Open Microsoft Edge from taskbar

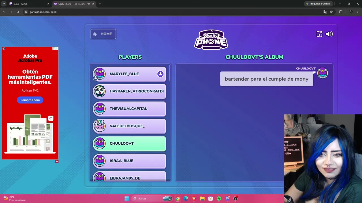tap(186, 198)
